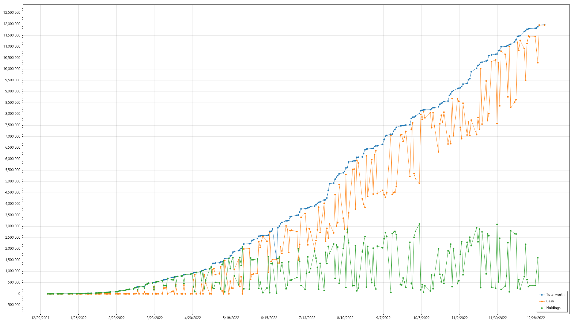Screen dimensions: 574x323
Task: Click the 5,500,000 y-axis label
Action: click(13, 170)
